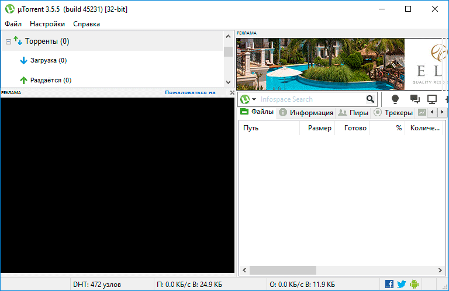This screenshot has height=291, width=449.
Task: Select Загрузка (0) category
Action: 49,60
